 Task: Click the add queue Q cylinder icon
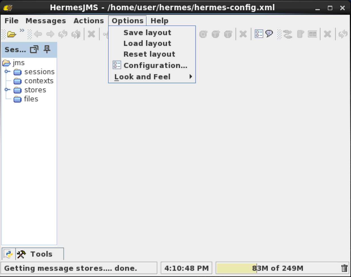coord(203,34)
